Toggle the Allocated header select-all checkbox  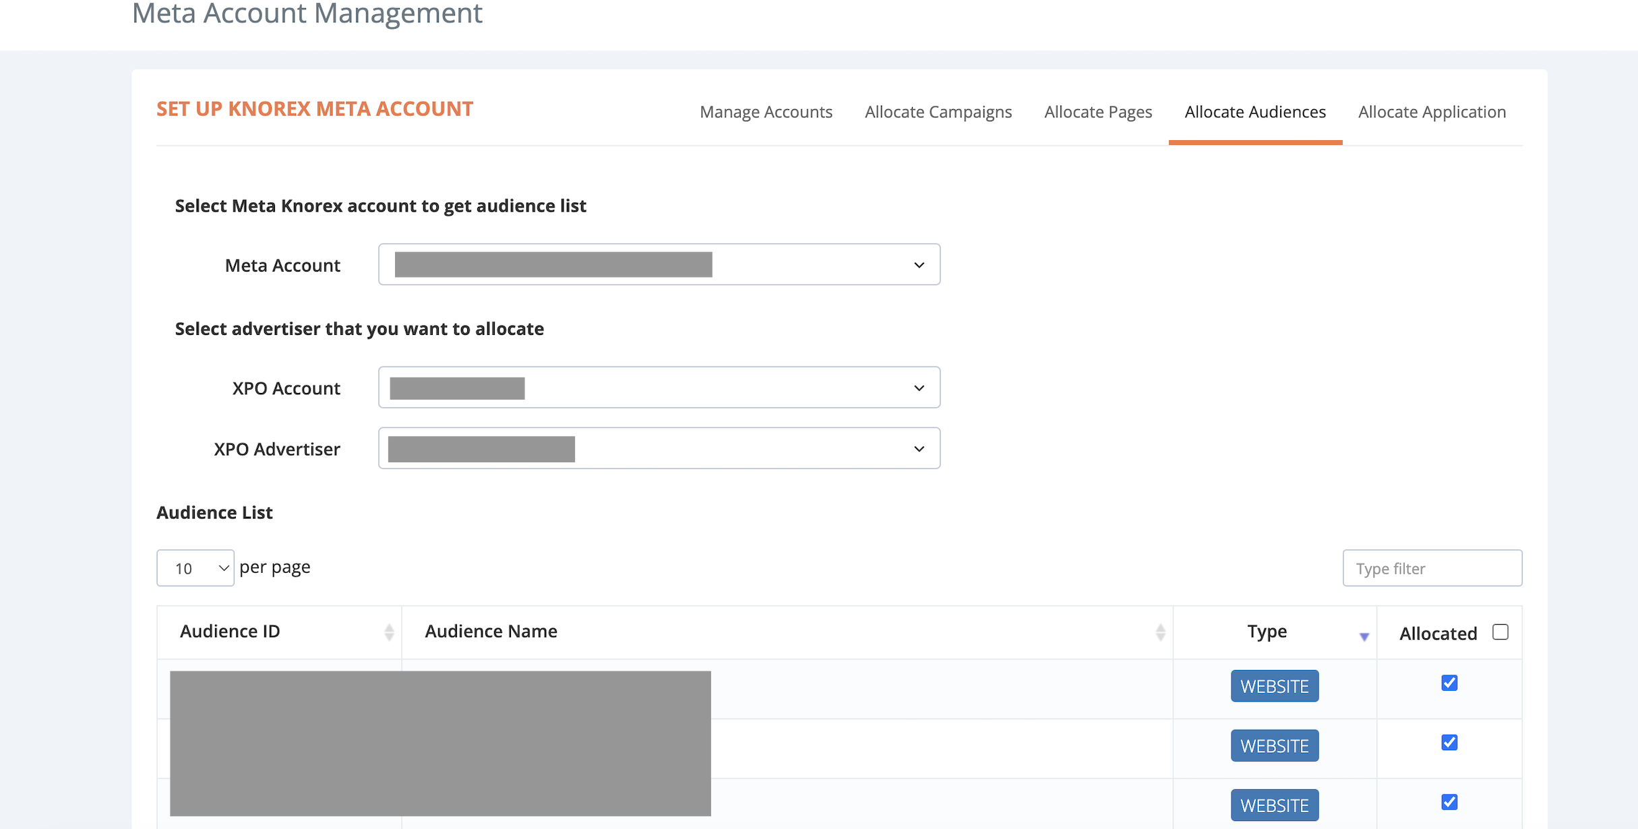pos(1500,632)
